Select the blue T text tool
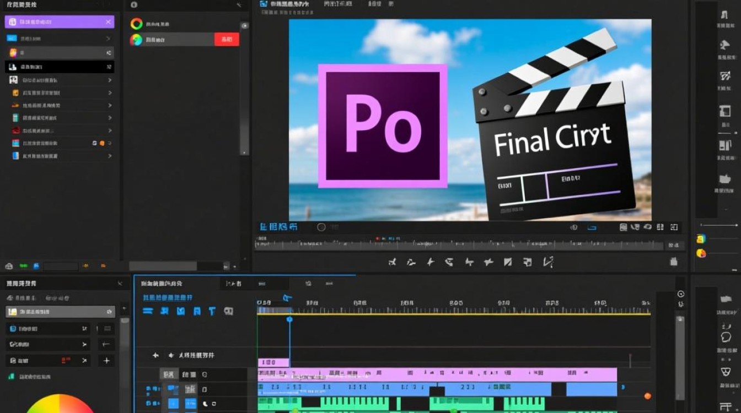This screenshot has width=741, height=413. (212, 311)
